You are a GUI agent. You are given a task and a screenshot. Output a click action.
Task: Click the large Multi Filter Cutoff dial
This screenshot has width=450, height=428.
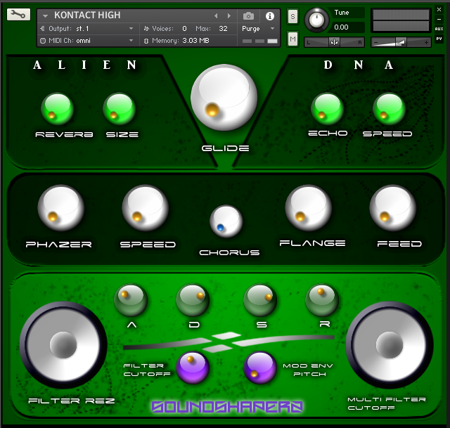(x=390, y=345)
